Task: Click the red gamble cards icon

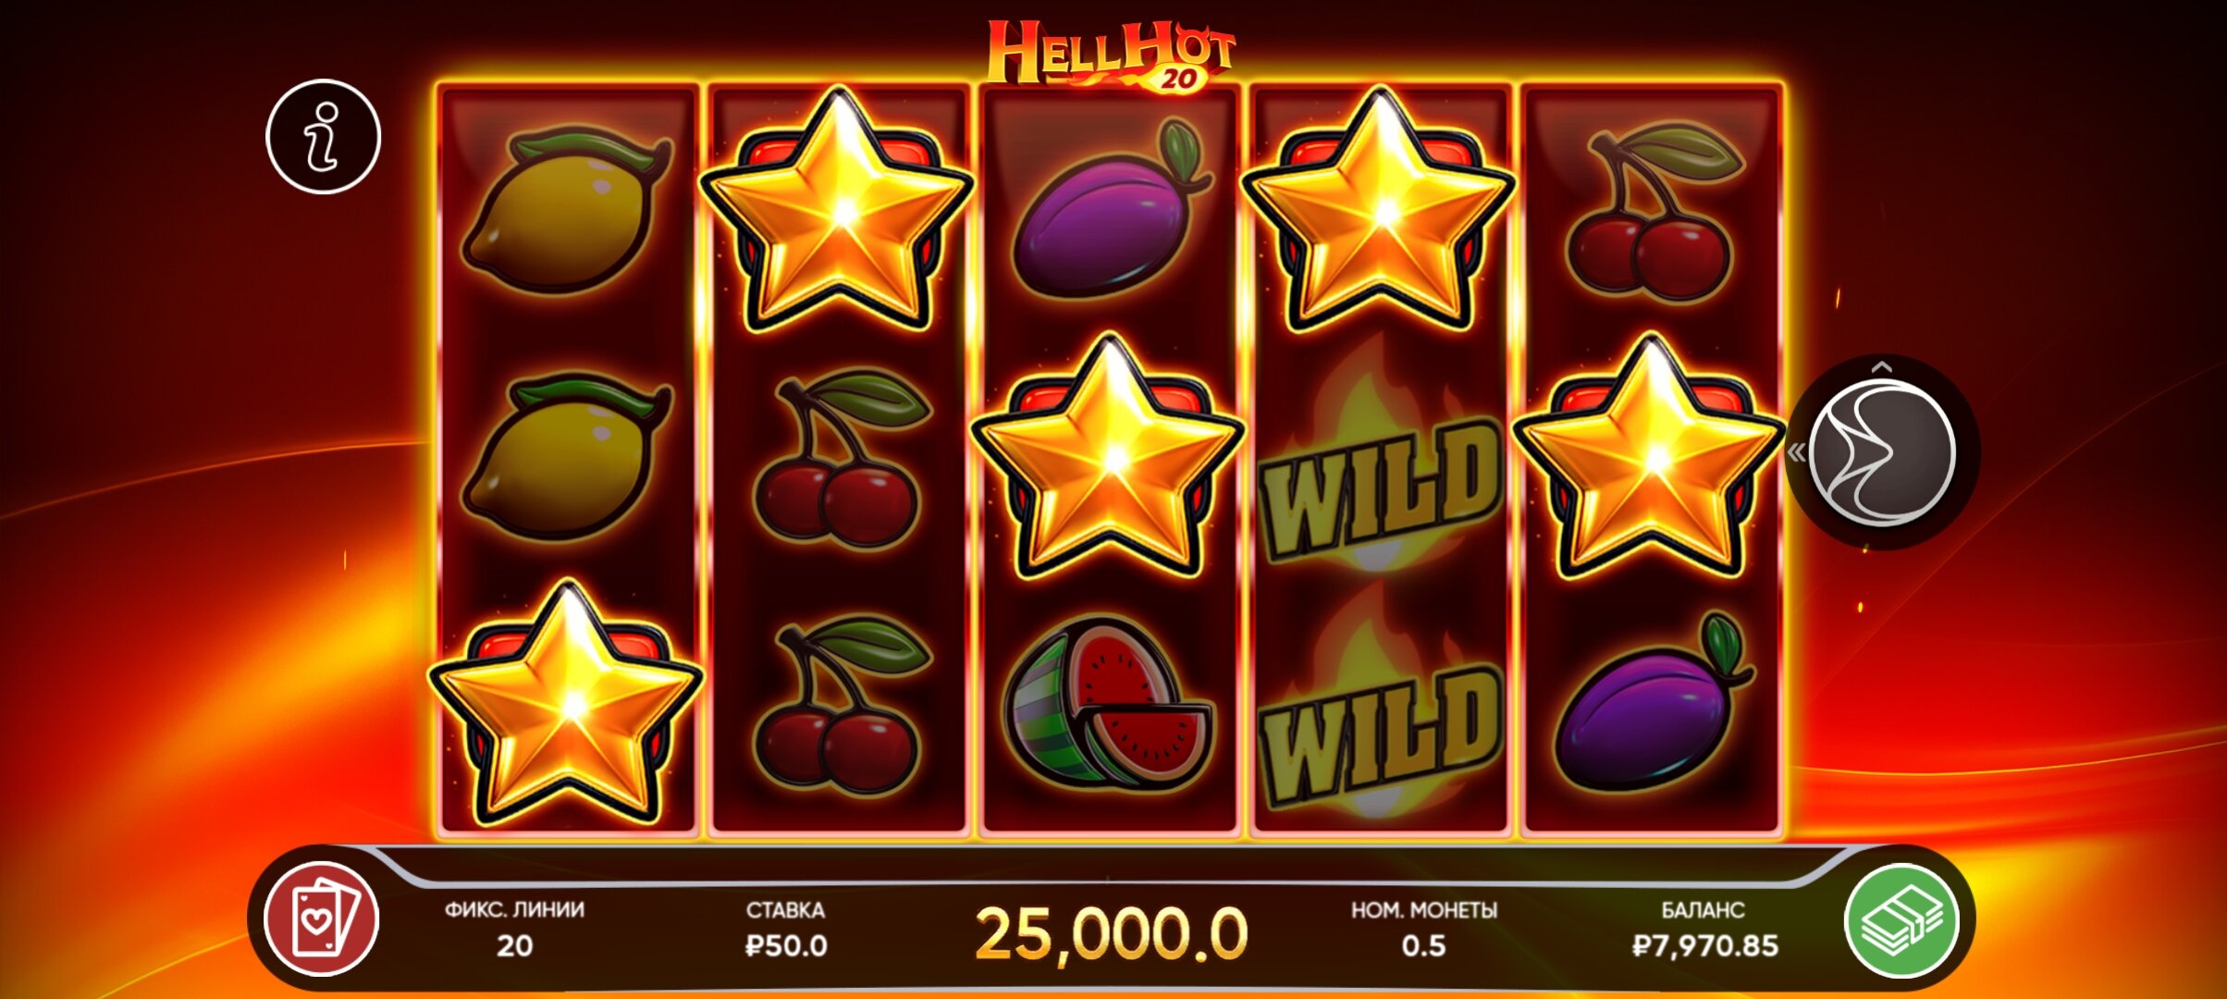Action: [322, 919]
